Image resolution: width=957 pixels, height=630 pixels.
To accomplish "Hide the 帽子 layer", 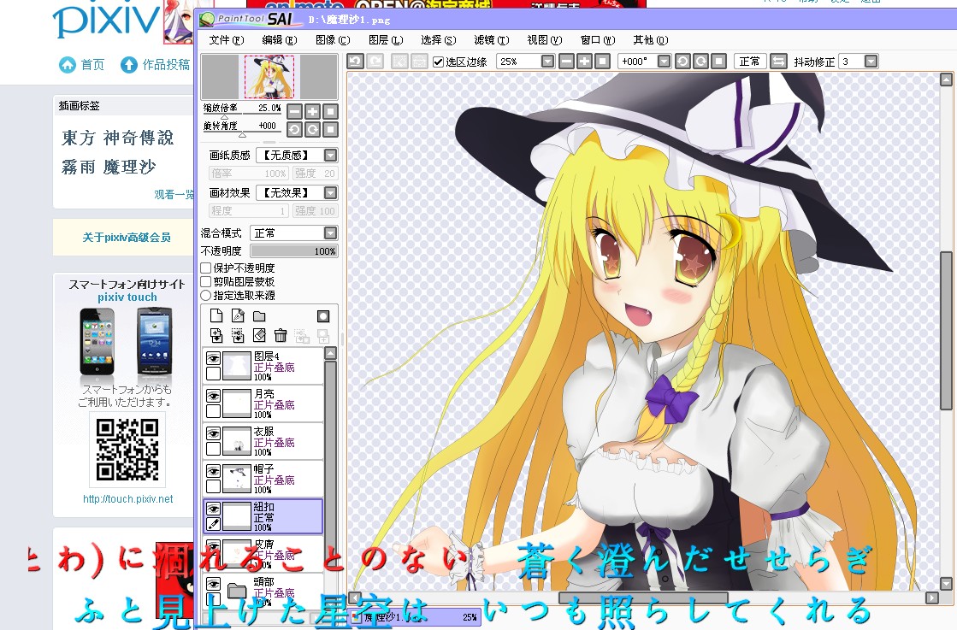I will [213, 472].
